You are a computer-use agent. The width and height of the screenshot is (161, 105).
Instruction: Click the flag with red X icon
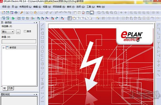pos(62,18)
